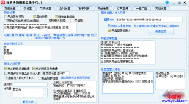The image size is (189, 104).
Task: Select the 一键广播 tab
Action: (142, 8)
